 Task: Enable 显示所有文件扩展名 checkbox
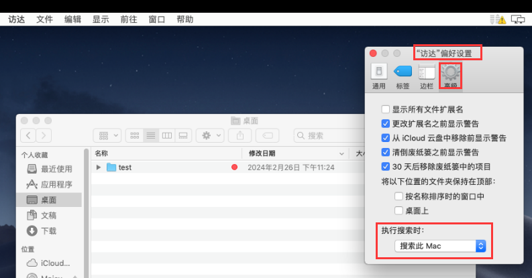pyautogui.click(x=386, y=109)
